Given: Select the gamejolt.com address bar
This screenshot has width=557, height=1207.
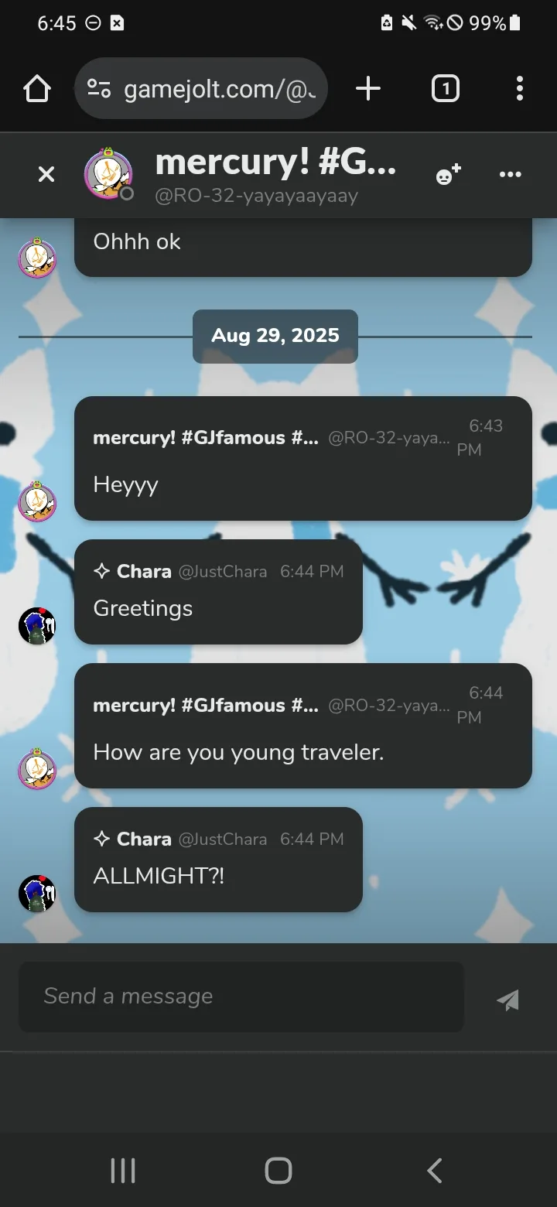Looking at the screenshot, I should [201, 89].
